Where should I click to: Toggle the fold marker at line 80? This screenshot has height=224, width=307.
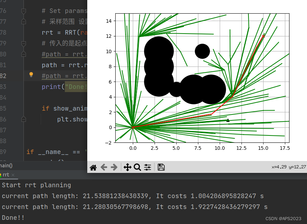click(x=23, y=54)
